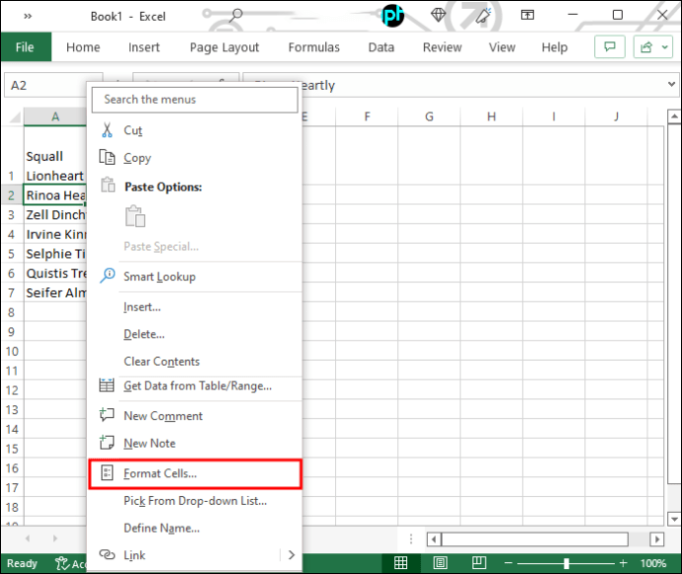
Task: Expand the formula bar chevron
Action: [671, 84]
